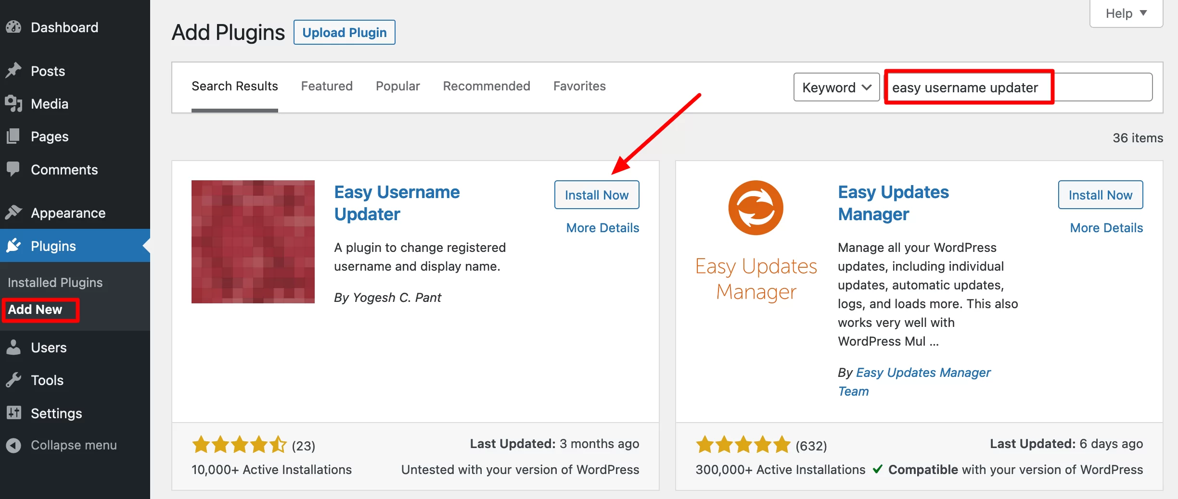Click 'Last Updated: 3 months ago' text
The width and height of the screenshot is (1178, 499).
pyautogui.click(x=554, y=444)
